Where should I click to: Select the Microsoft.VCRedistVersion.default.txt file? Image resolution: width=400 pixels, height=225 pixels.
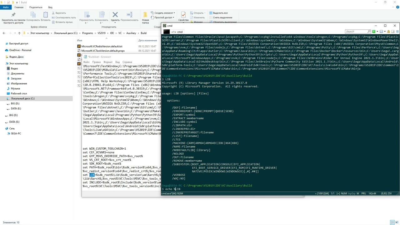click(x=102, y=46)
